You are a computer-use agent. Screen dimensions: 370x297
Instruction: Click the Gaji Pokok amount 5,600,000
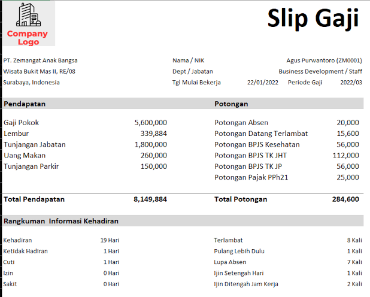click(151, 122)
